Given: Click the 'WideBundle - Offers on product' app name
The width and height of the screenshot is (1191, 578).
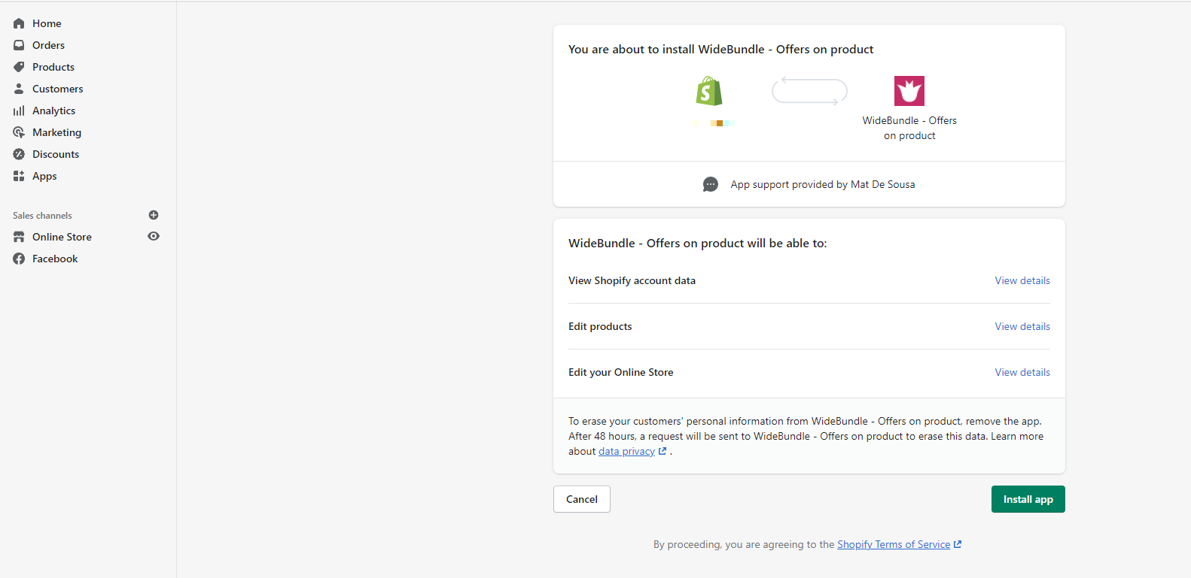Looking at the screenshot, I should click(x=909, y=128).
